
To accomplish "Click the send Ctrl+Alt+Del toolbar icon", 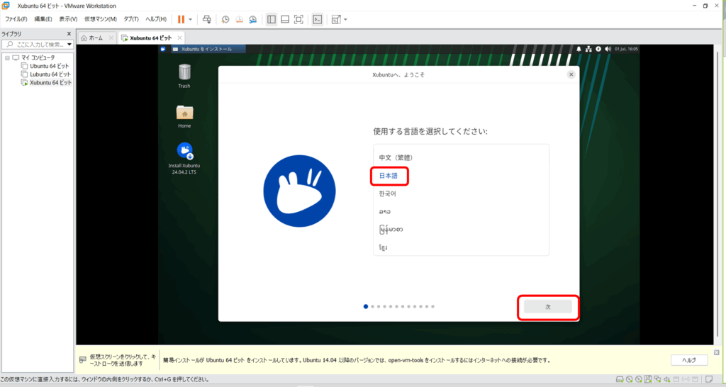I will pyautogui.click(x=206, y=19).
